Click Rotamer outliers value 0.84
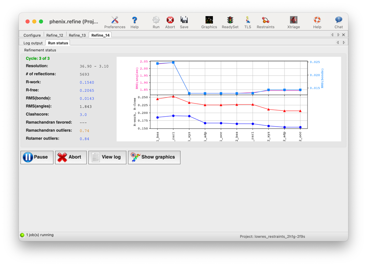Viewport: 367px width, 266px height. click(x=84, y=139)
